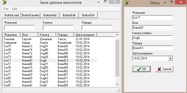The image size is (187, 93).
Task: Open the Edit menu
Action: coord(15,9)
